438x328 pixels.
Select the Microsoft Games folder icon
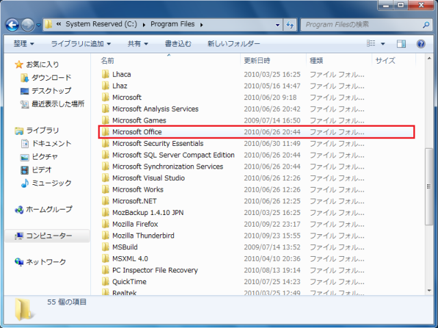(105, 121)
